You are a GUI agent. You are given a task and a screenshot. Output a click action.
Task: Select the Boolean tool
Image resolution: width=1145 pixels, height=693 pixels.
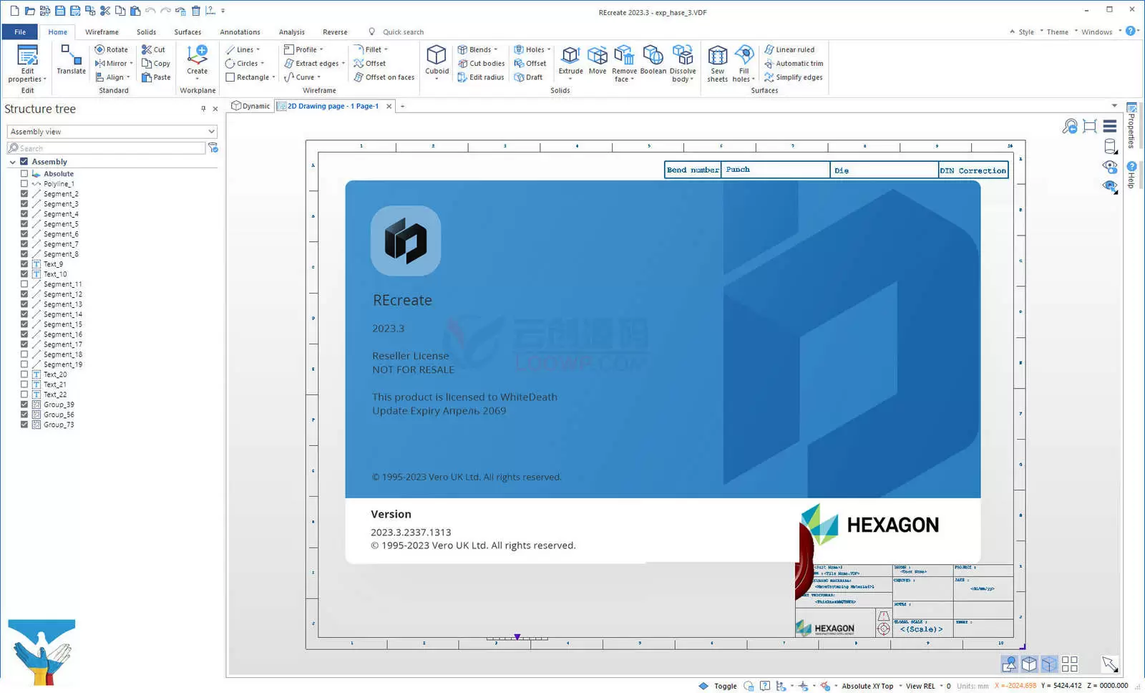(653, 60)
